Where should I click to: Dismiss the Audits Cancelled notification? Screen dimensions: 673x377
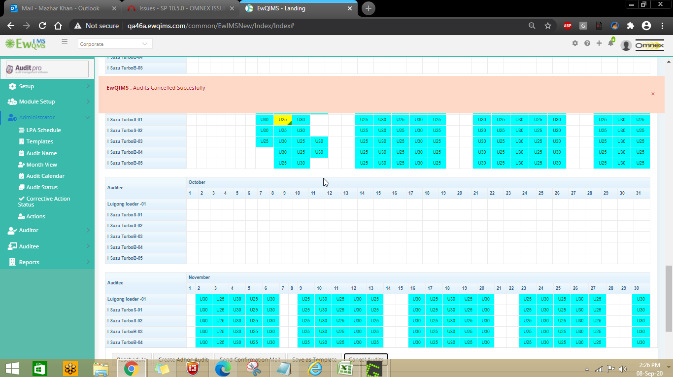pos(653,94)
